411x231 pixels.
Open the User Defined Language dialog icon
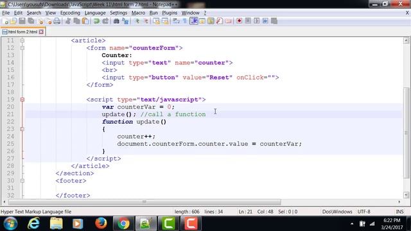[202, 21]
